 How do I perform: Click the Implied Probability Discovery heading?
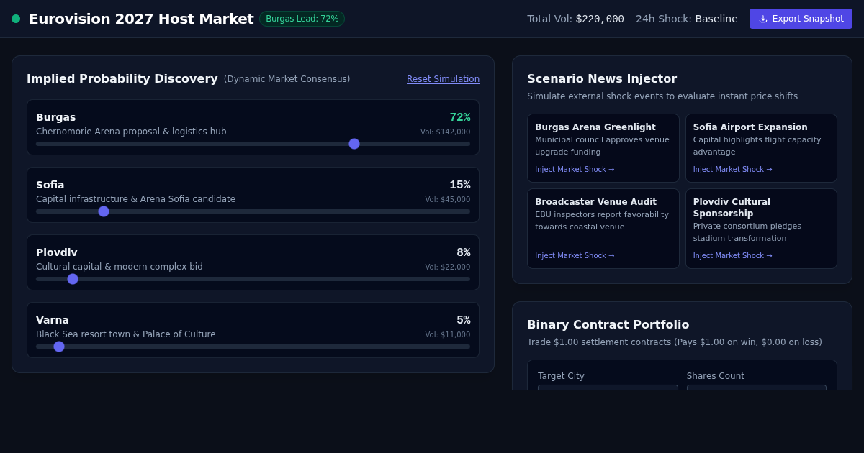pyautogui.click(x=122, y=79)
